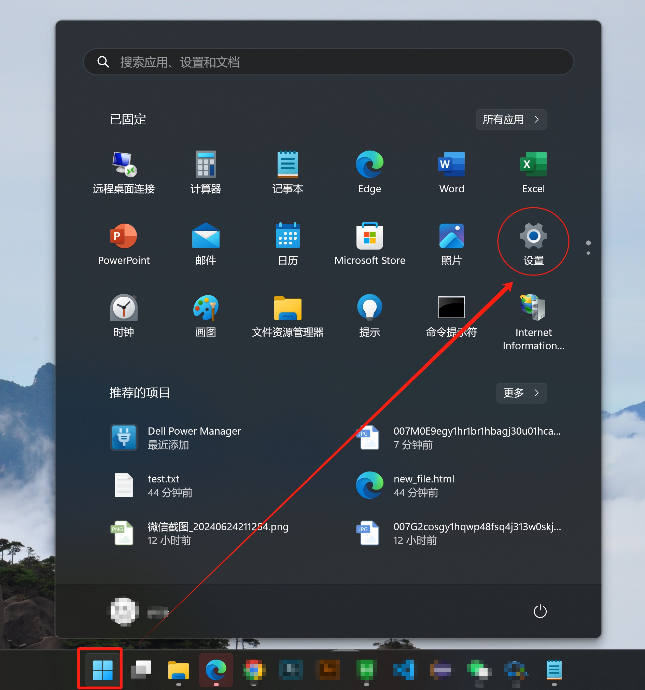Screen dimensions: 645x690
Task: Open the Calendar app (日历)
Action: tap(288, 244)
